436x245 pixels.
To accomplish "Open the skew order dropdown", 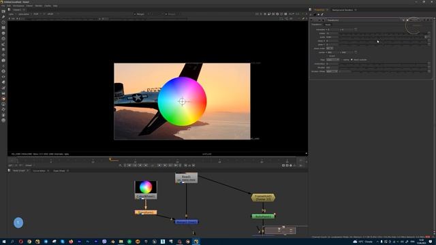I will coord(330,48).
